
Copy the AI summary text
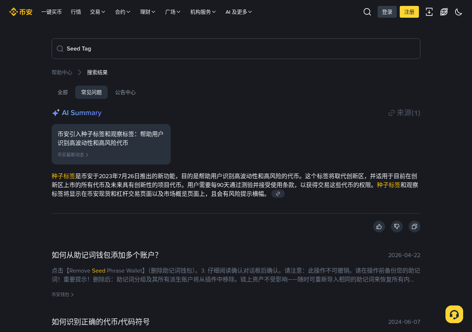coord(414,226)
